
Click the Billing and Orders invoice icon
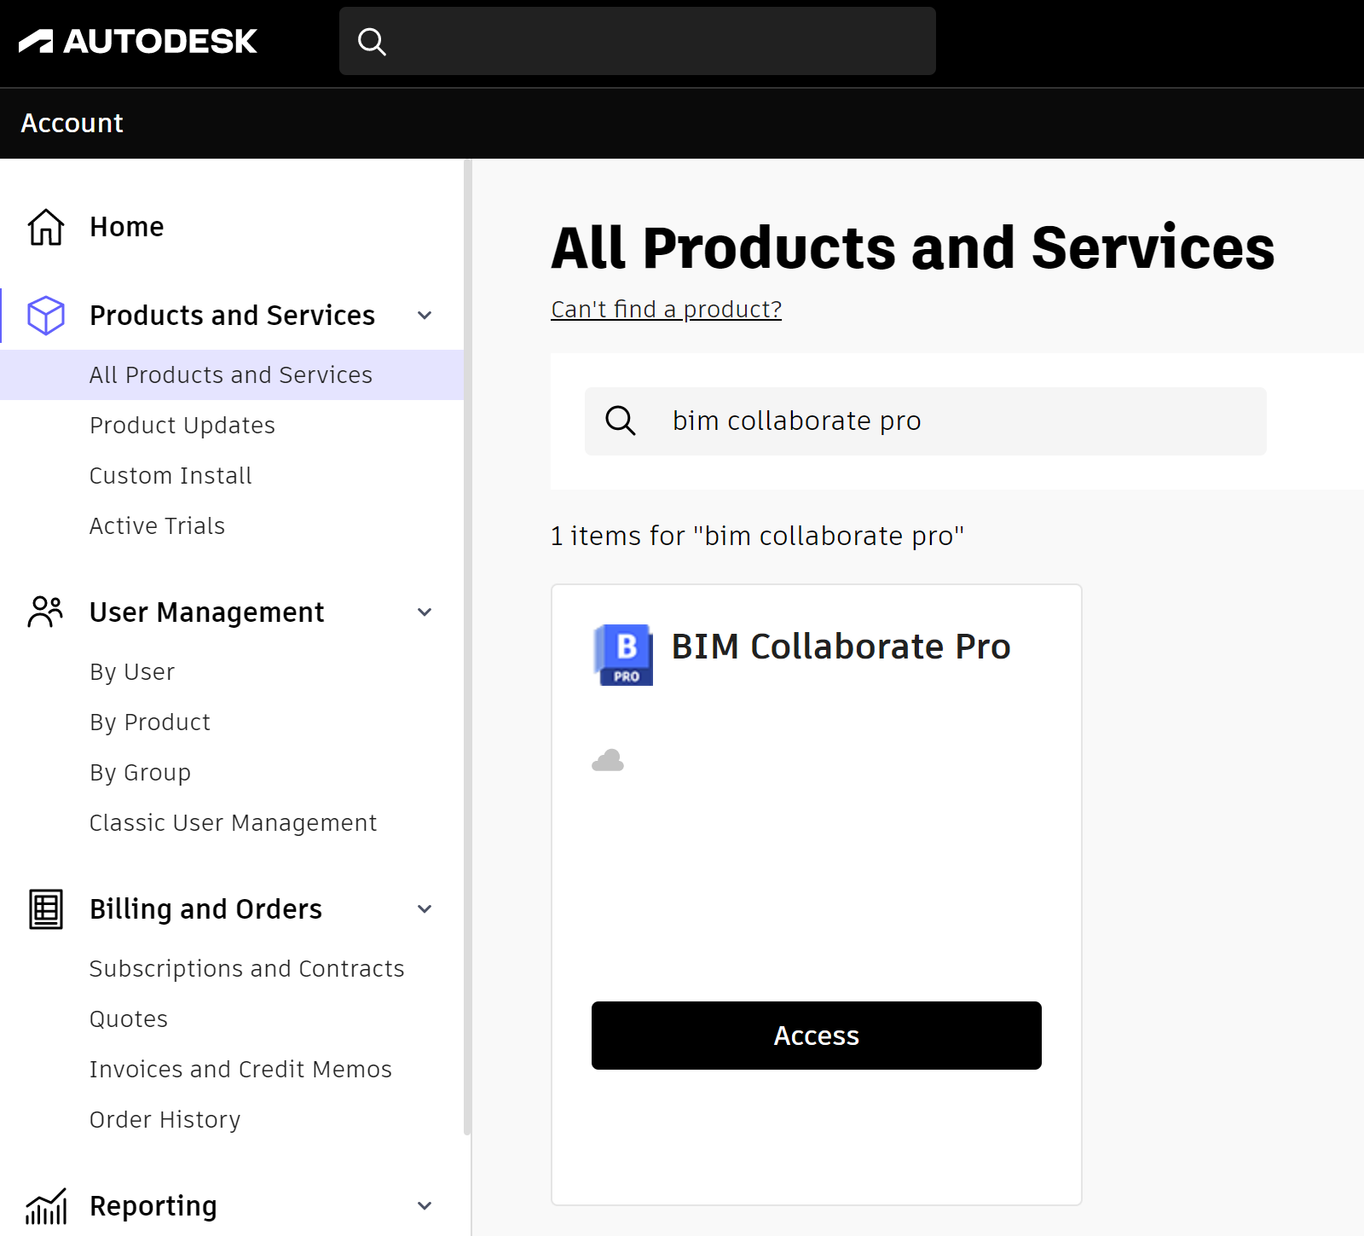(44, 909)
